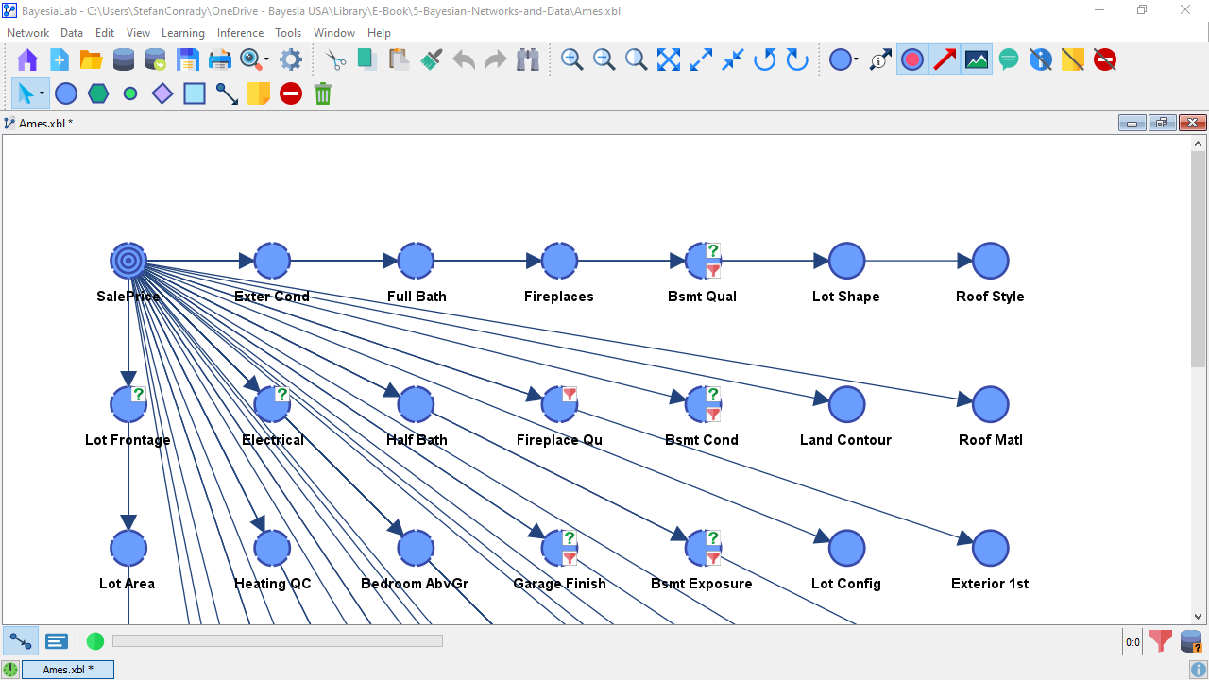
Task: Click the Best Fit four-arrows icon
Action: (669, 60)
